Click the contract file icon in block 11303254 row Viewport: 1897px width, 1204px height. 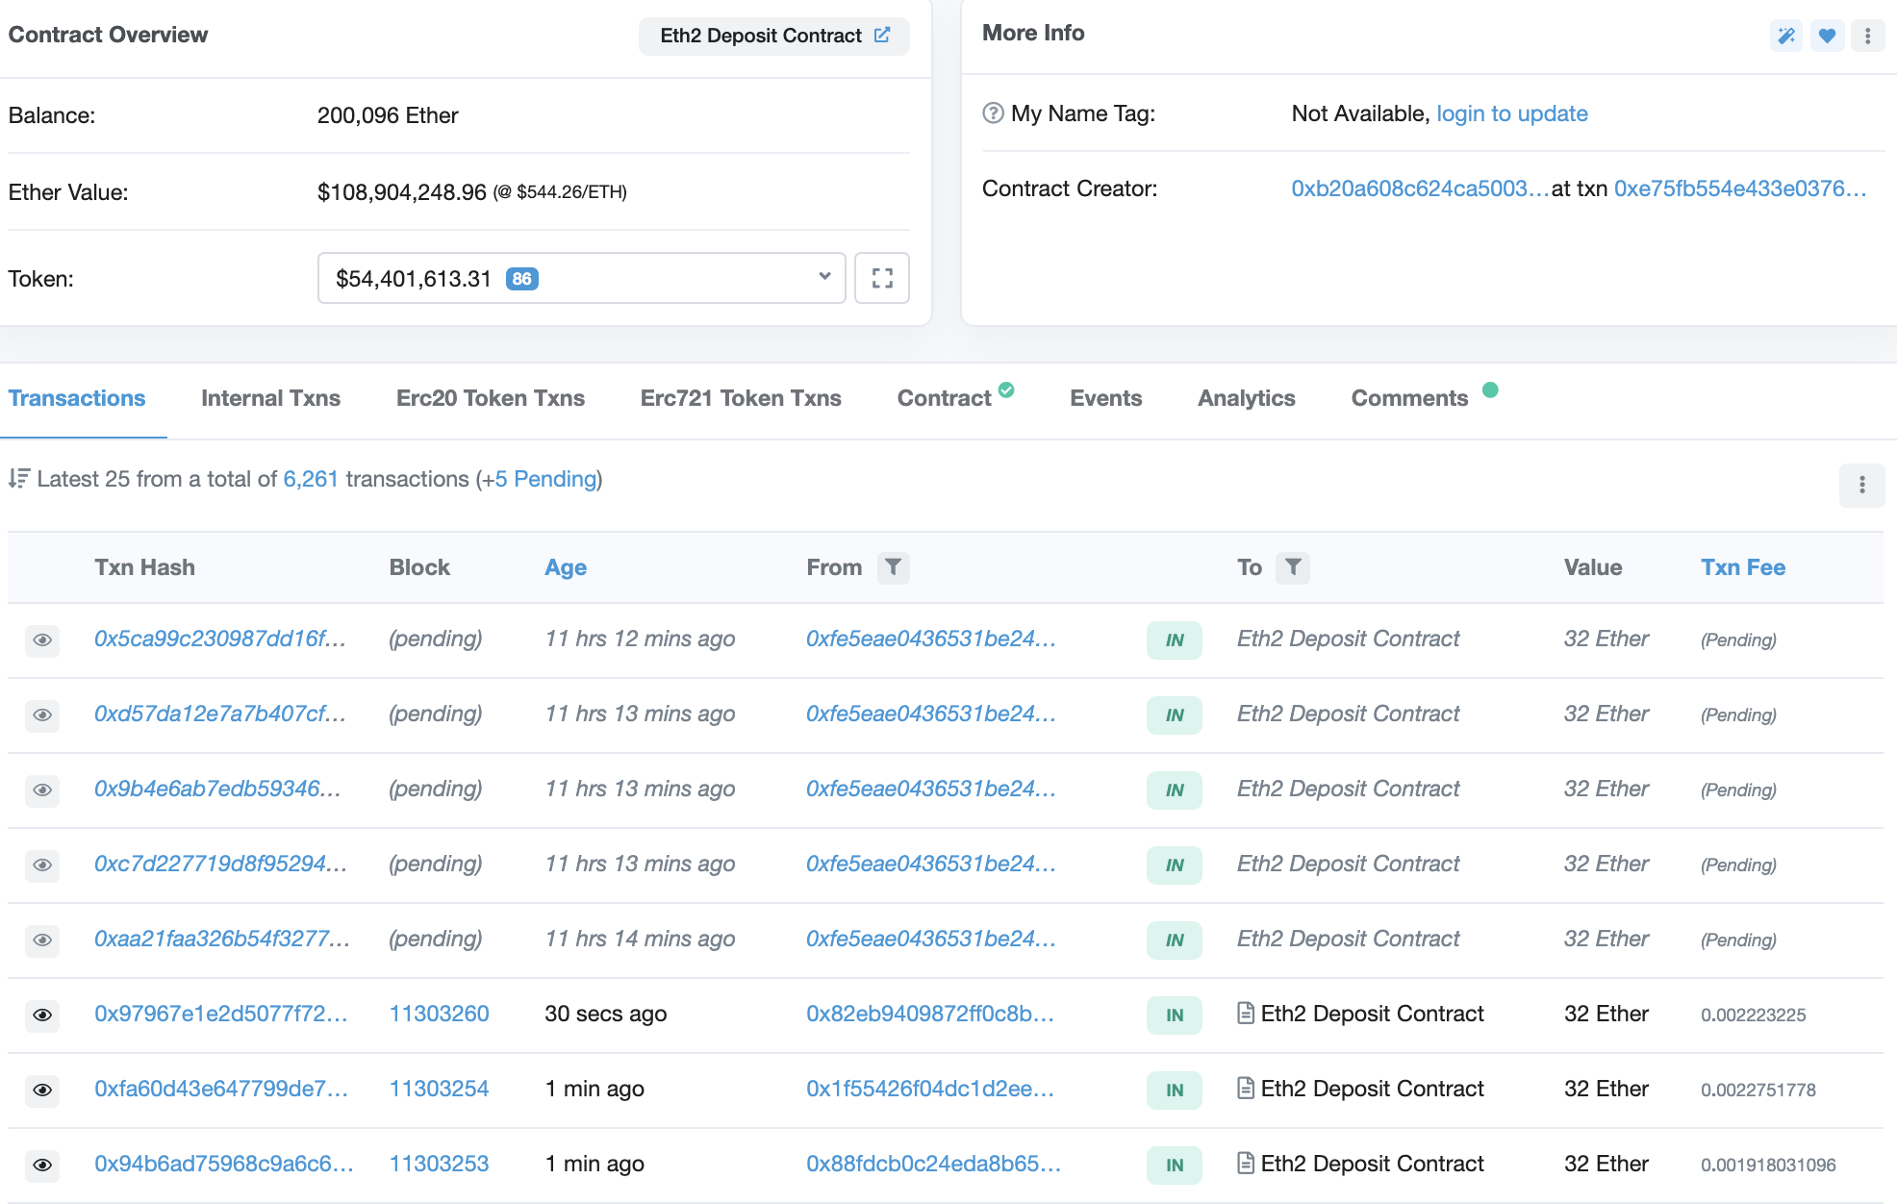(1245, 1089)
